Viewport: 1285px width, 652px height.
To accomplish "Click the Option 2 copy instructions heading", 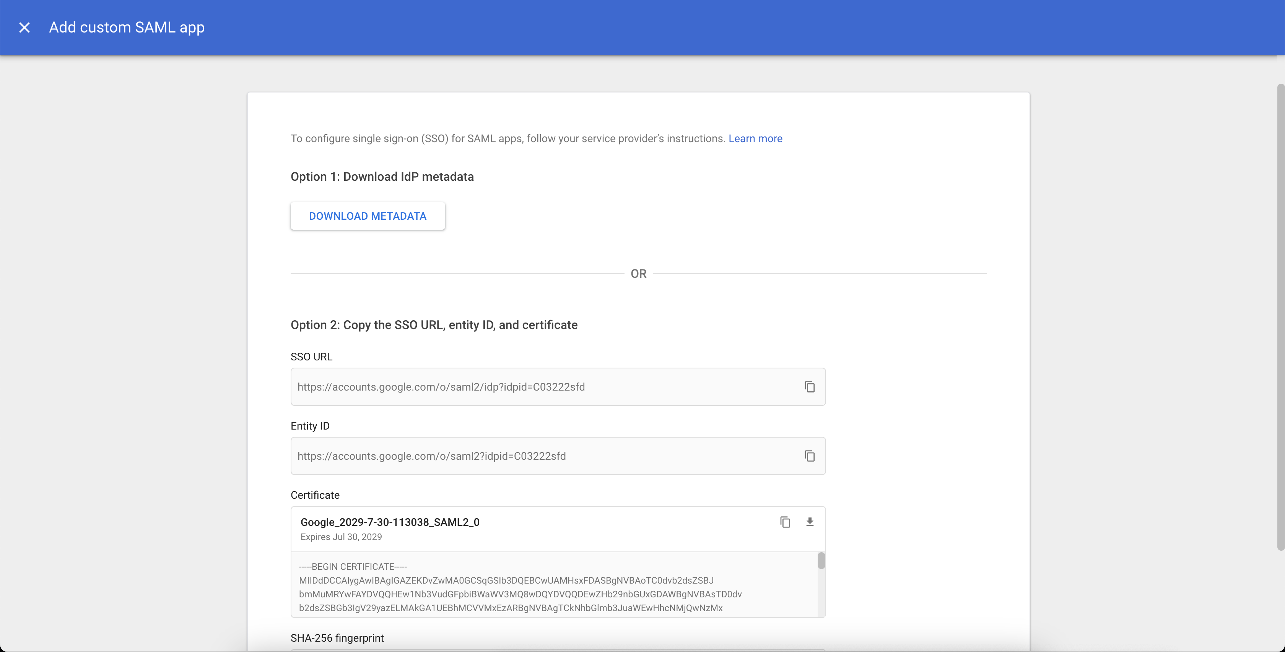I will click(x=434, y=324).
